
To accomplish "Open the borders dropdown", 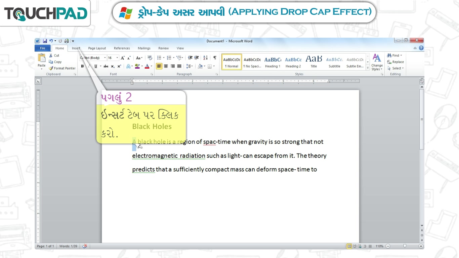I will pos(214,66).
